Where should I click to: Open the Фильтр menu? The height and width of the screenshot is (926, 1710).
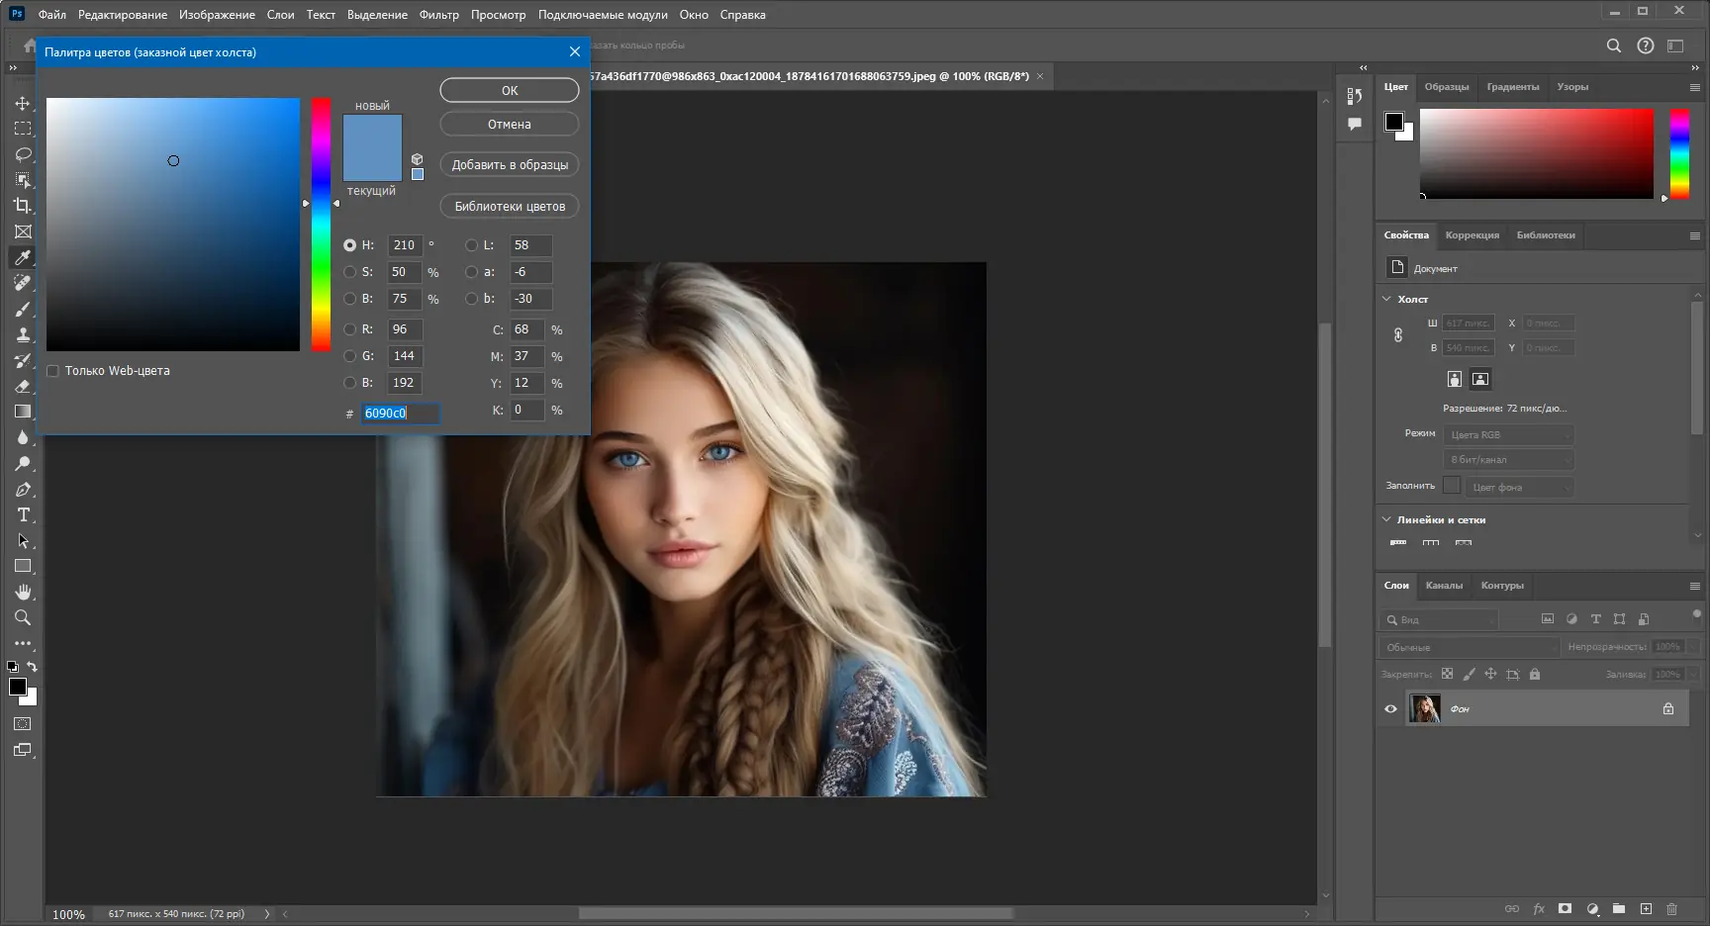point(438,15)
